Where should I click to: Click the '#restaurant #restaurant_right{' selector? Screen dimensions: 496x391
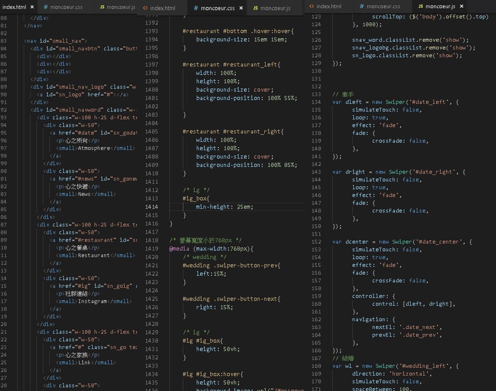tap(233, 132)
